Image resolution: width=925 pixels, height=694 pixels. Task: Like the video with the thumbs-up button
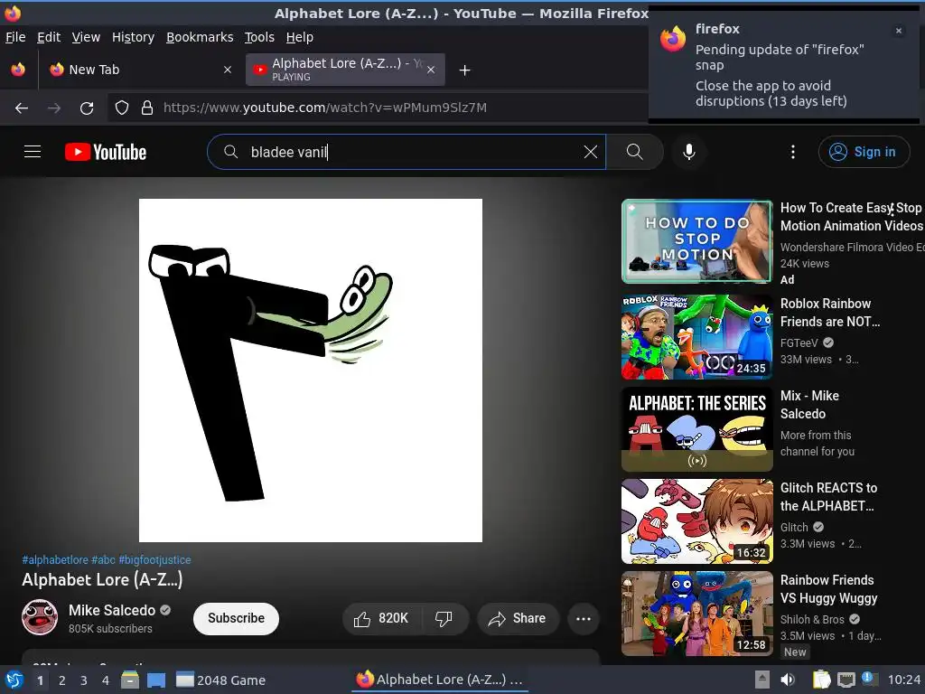382,618
